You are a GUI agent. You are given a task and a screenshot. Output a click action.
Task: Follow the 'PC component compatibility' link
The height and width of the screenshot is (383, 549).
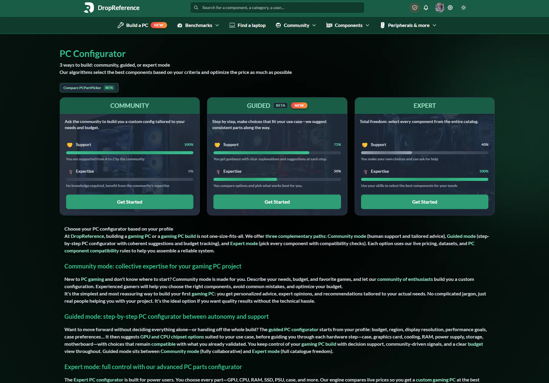[x=92, y=251]
